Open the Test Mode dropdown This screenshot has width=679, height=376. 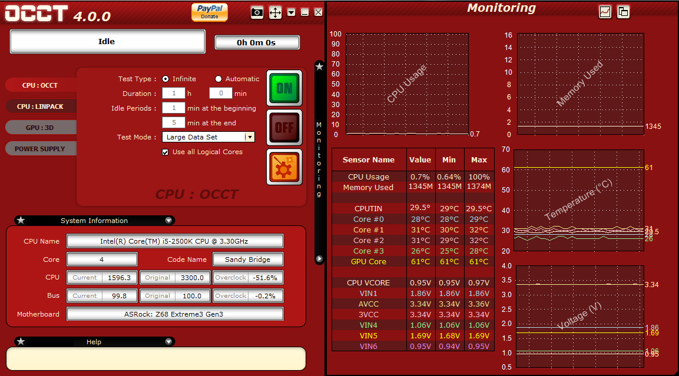[x=250, y=137]
